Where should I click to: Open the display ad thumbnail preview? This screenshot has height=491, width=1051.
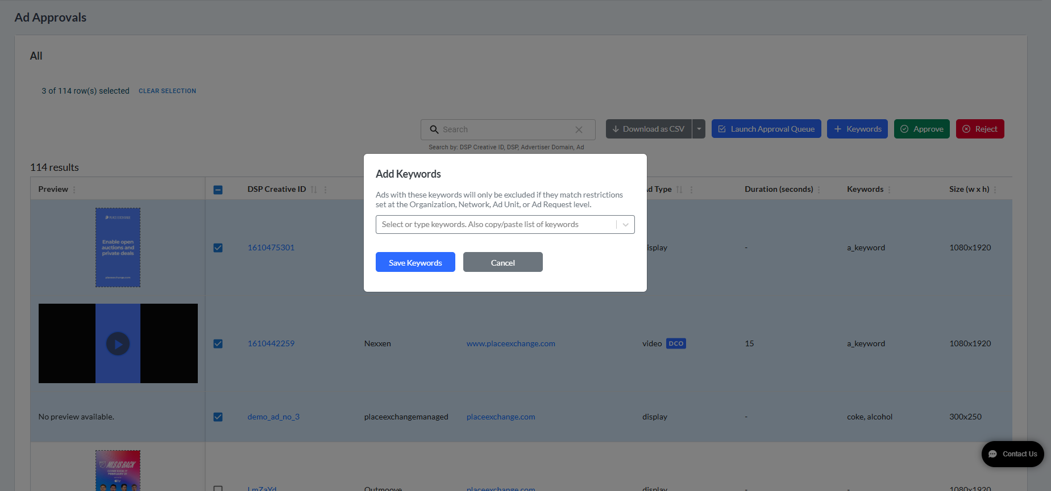pos(118,247)
